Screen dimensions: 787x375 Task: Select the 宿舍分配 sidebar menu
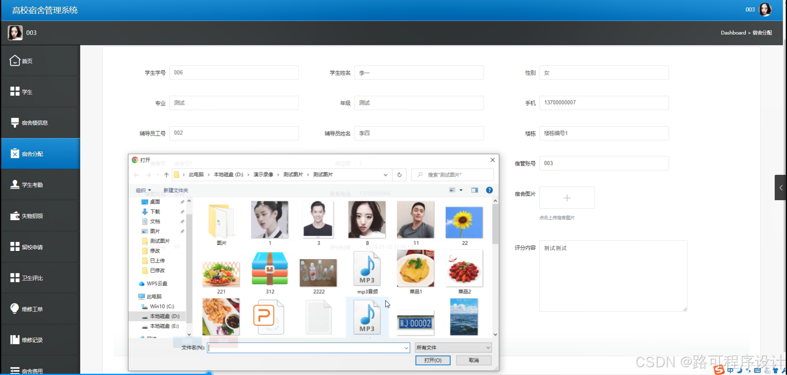click(x=41, y=154)
